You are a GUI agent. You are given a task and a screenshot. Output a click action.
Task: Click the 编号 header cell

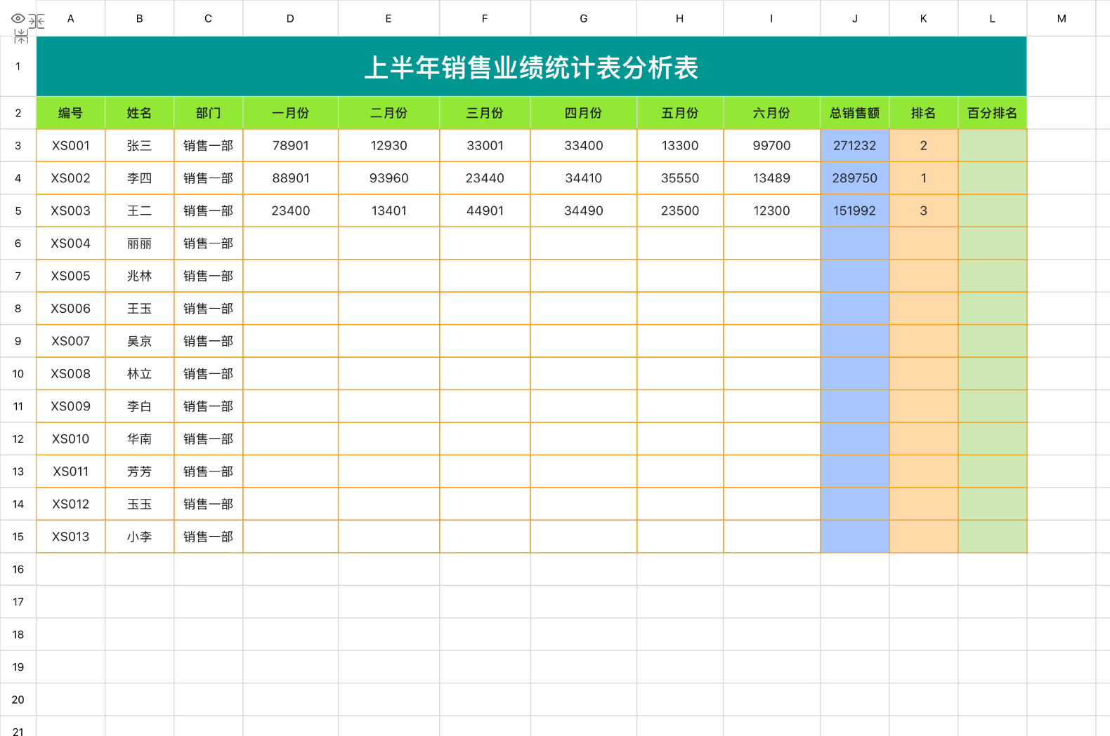point(70,113)
